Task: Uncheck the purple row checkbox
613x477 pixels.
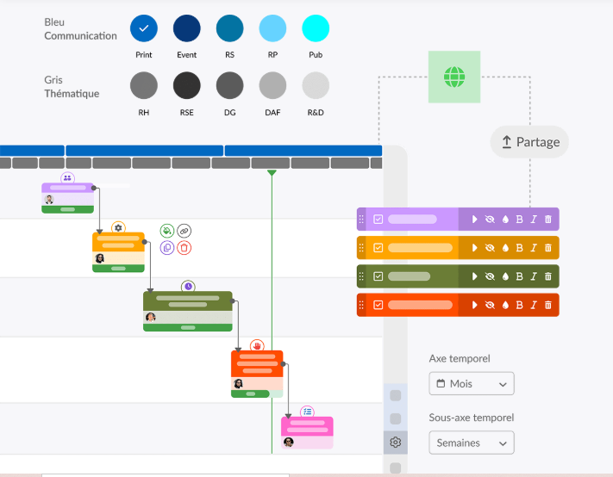Action: (x=378, y=219)
